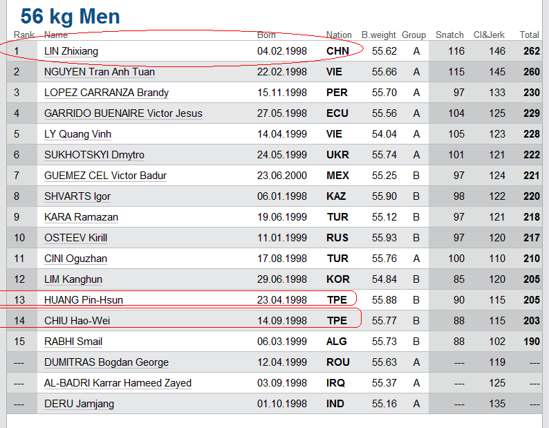Click the Snatch column header
Viewport: 549px width, 428px height.
(449, 35)
